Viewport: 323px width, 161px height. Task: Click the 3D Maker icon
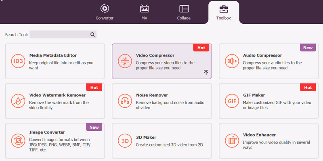(125, 140)
